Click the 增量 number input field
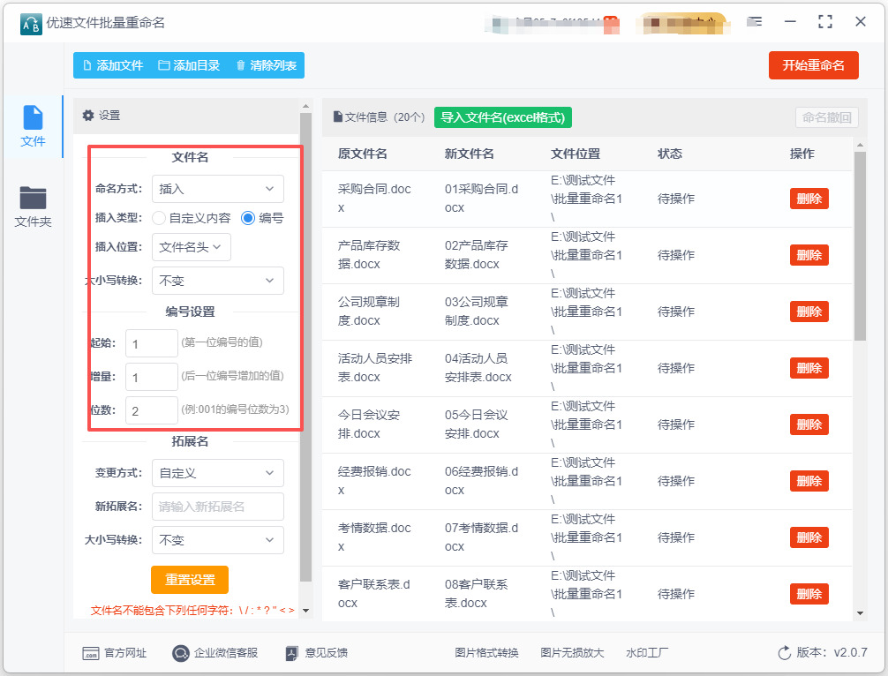Image resolution: width=888 pixels, height=676 pixels. tap(152, 377)
